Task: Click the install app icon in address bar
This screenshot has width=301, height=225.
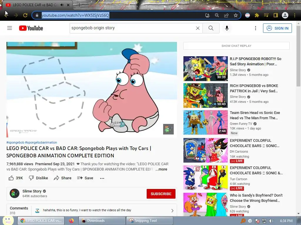Action: (x=208, y=15)
